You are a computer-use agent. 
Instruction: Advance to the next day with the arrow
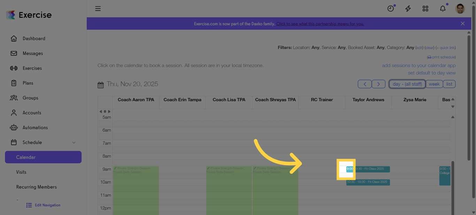pos(378,84)
